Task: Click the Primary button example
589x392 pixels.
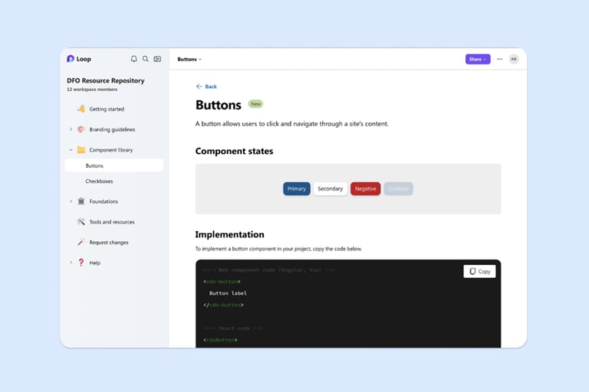Action: point(297,188)
